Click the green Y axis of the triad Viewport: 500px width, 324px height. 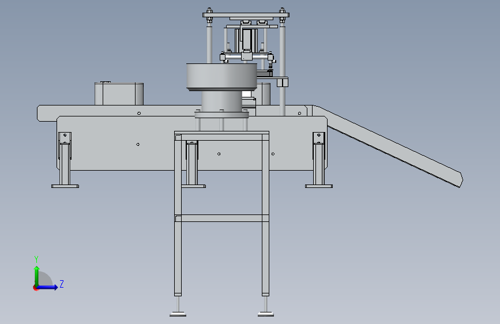tap(37, 276)
